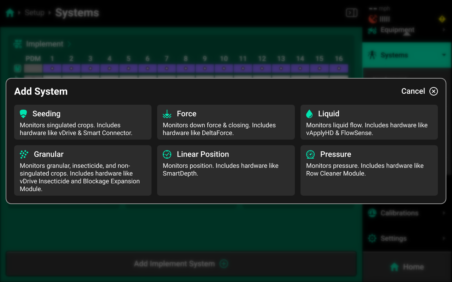Expand the Settings sidebar chevron
Viewport: 452px width, 282px height.
point(444,239)
